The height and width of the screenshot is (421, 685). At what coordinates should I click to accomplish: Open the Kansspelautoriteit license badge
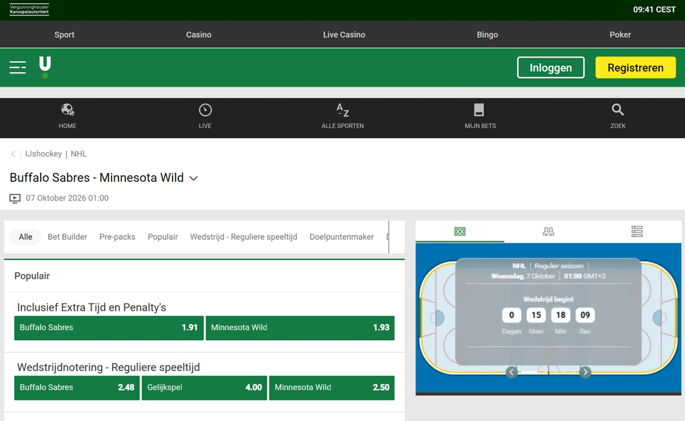tap(29, 9)
